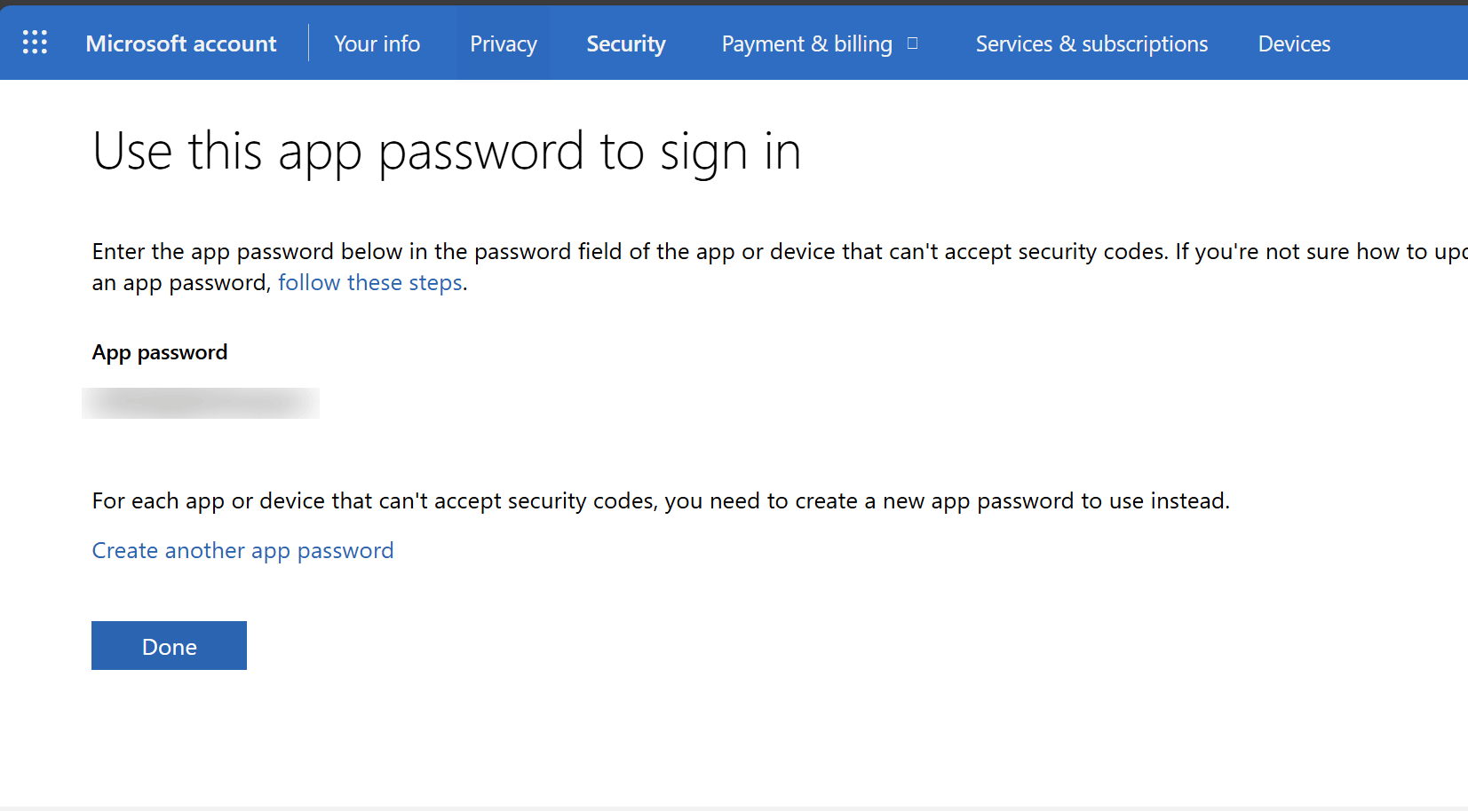Click the horizontal scrollbar track at page bottom
Screen dimensions: 1468x811
pos(734,807)
